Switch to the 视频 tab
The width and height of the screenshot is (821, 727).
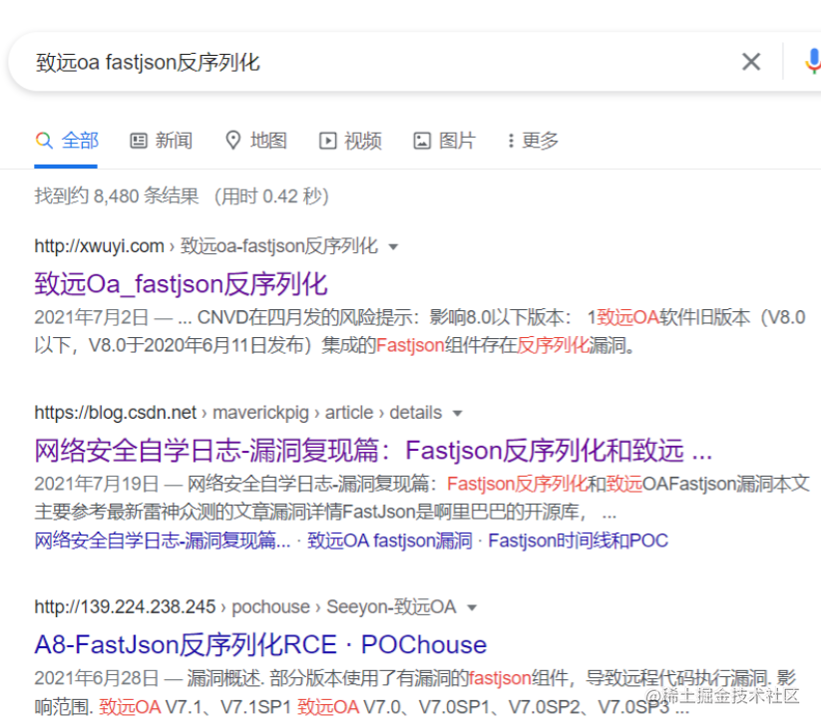point(350,141)
